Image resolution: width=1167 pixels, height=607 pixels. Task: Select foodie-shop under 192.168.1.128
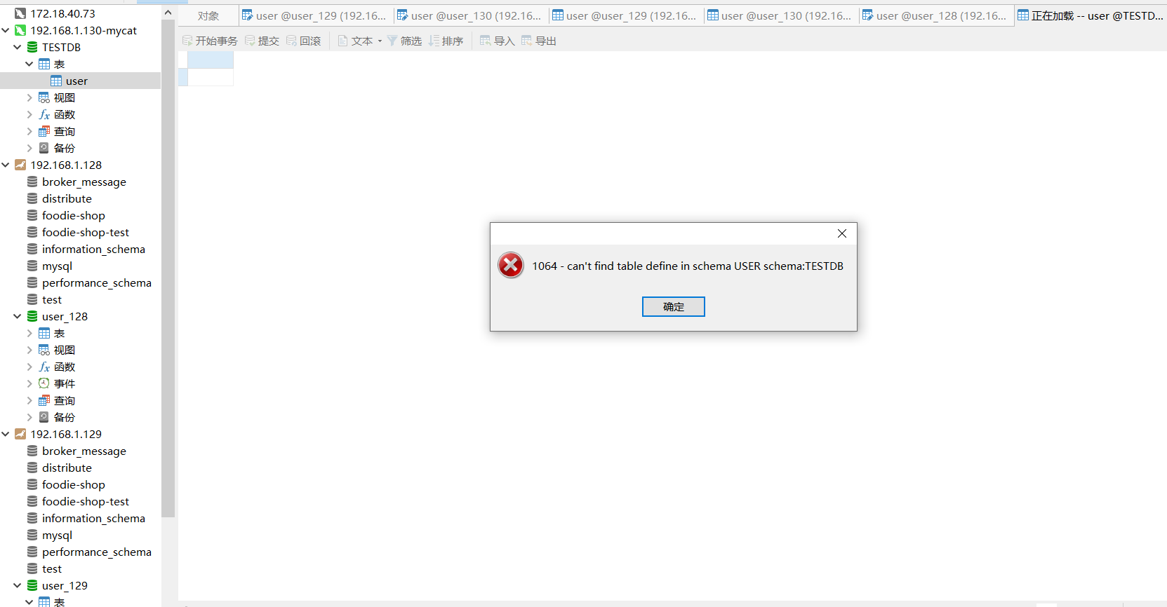pyautogui.click(x=73, y=215)
